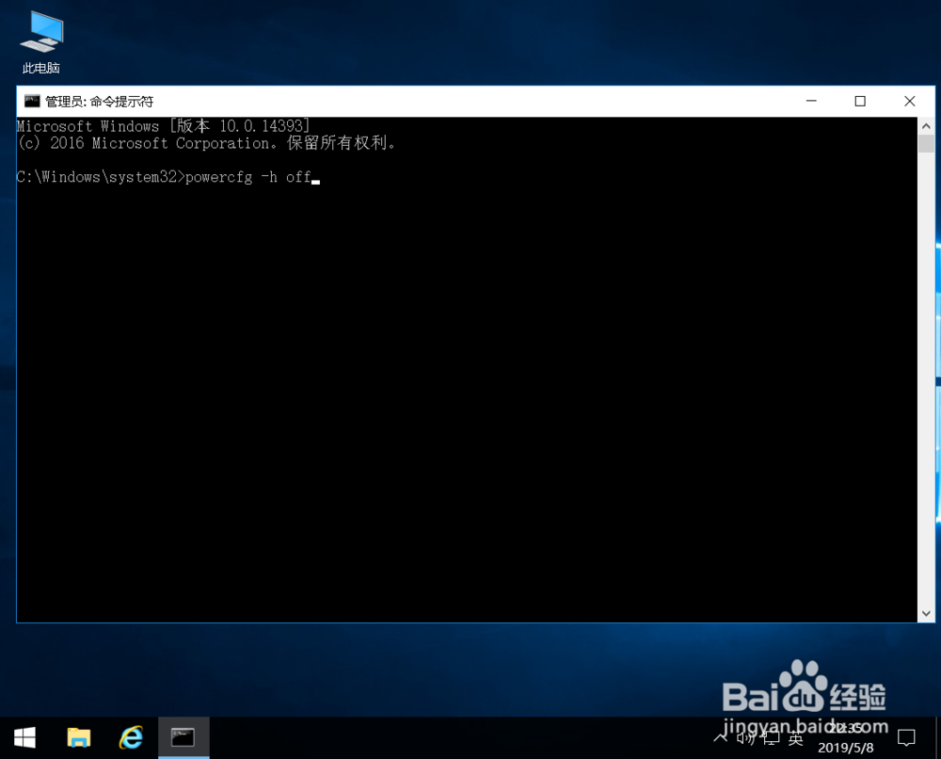This screenshot has height=759, width=941.
Task: Click the console vertical scrollbar thumb
Action: (x=926, y=143)
